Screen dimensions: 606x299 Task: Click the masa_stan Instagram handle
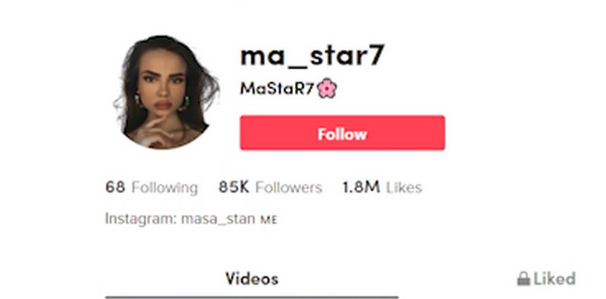click(x=218, y=219)
